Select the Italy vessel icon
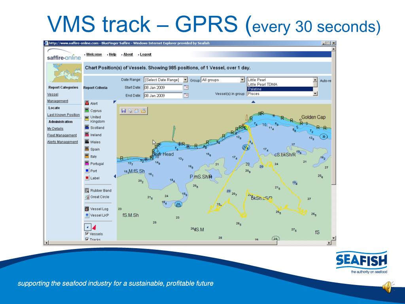 [87, 156]
